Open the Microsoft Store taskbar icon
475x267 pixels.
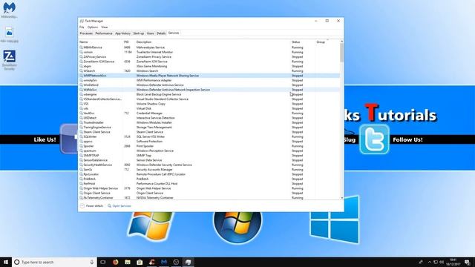(x=140, y=262)
